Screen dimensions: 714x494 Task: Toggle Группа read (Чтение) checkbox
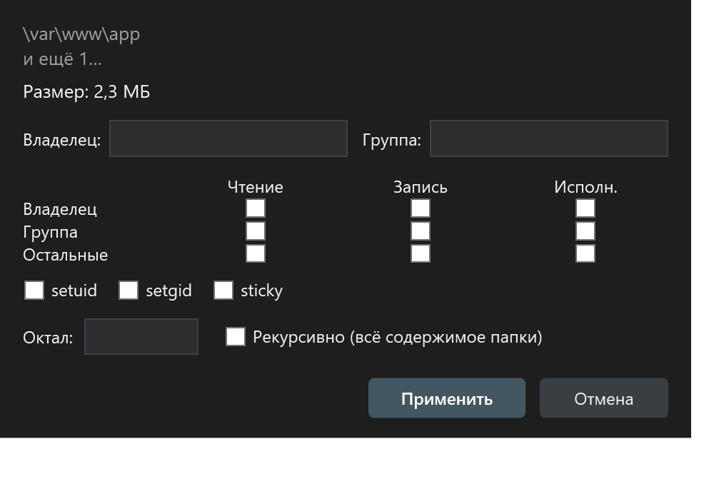pyautogui.click(x=256, y=231)
